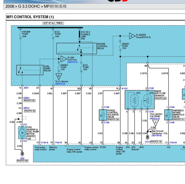
Task: Click the G24 ground symbol
Action: coord(22,154)
